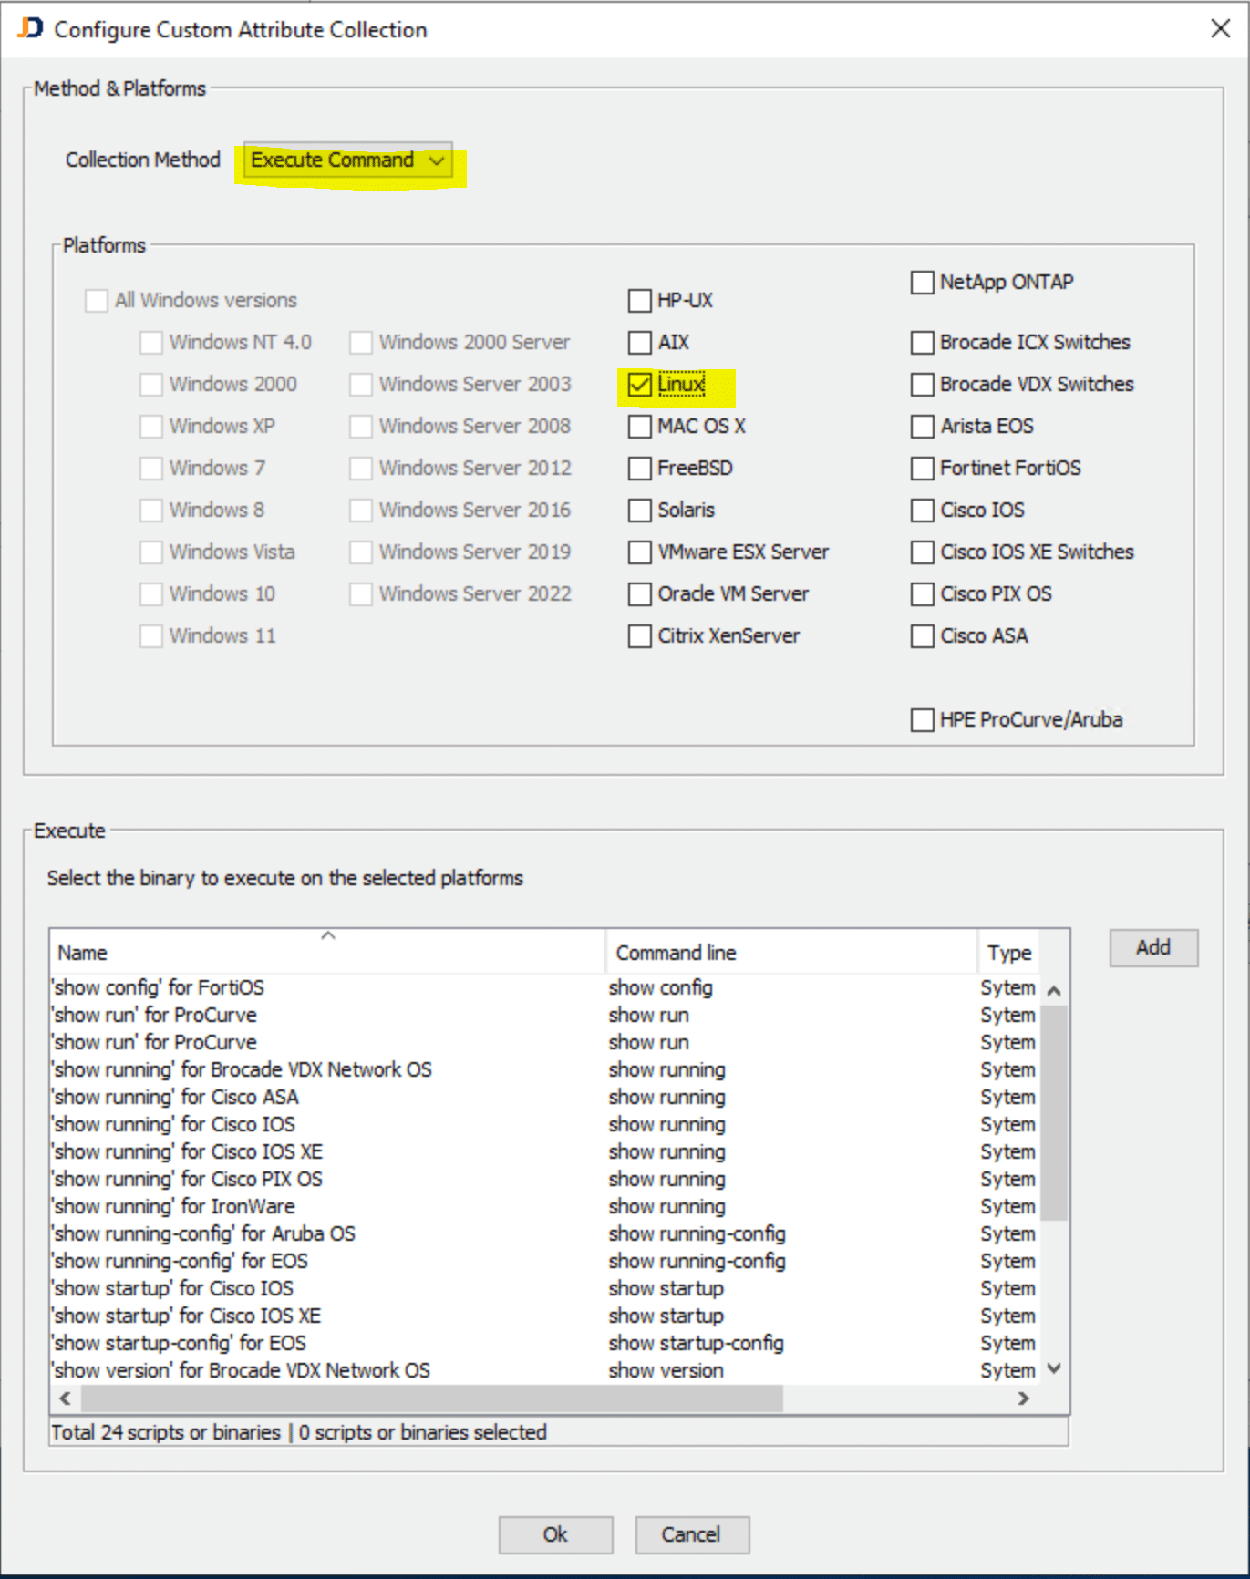Enable Cisco PIX OS checkbox

pyautogui.click(x=923, y=594)
